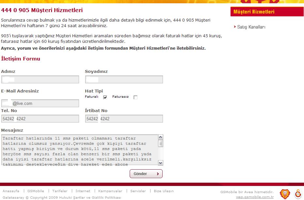Viewport: 304px width, 200px height.
Task: Visit wap.gsmobile.com.tr link
Action: 255,197
